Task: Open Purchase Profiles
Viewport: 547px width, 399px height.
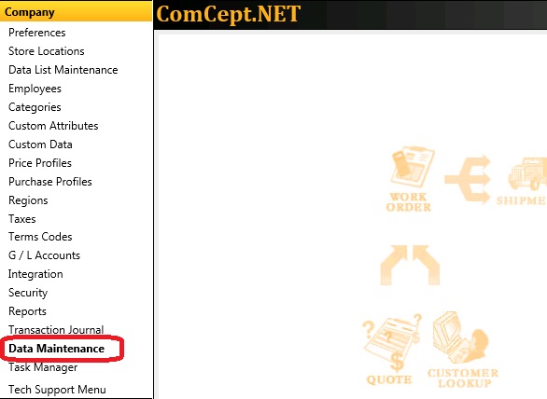Action: (x=50, y=182)
